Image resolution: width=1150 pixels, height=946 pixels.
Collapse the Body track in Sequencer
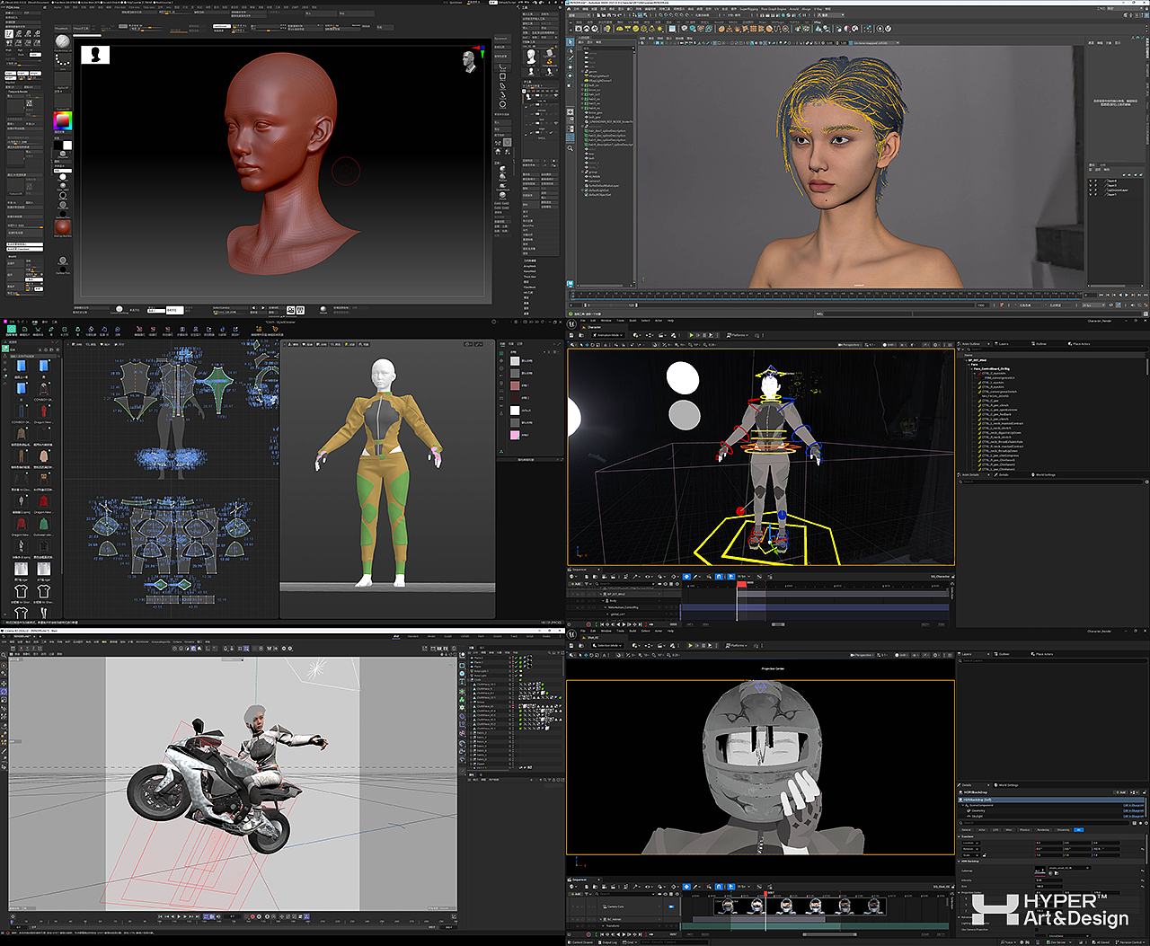tap(604, 600)
